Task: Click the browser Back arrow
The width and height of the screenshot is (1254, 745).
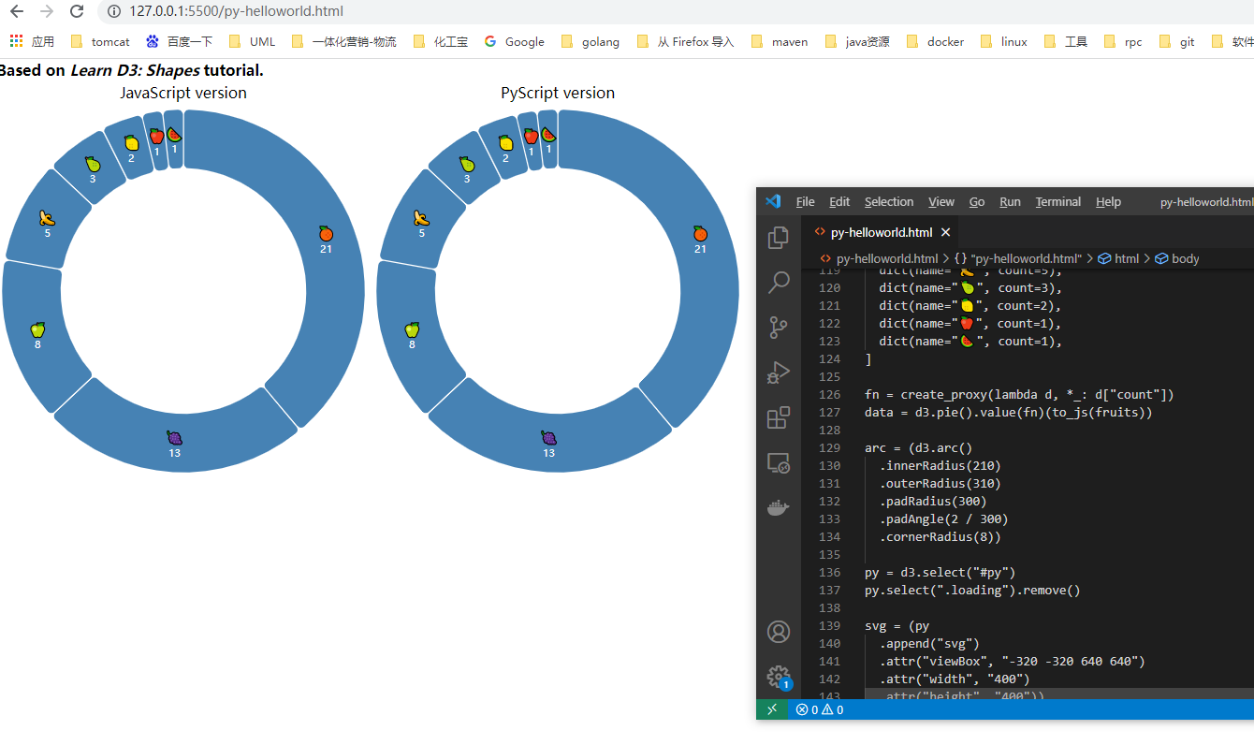Action: click(x=17, y=12)
